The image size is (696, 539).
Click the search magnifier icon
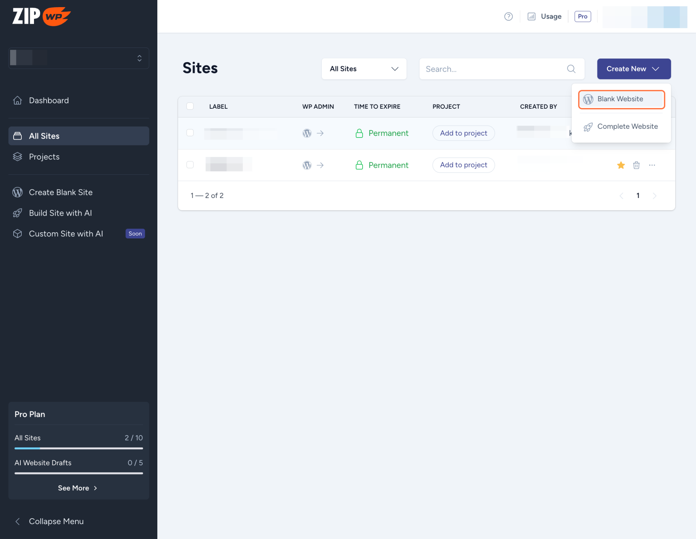(571, 69)
